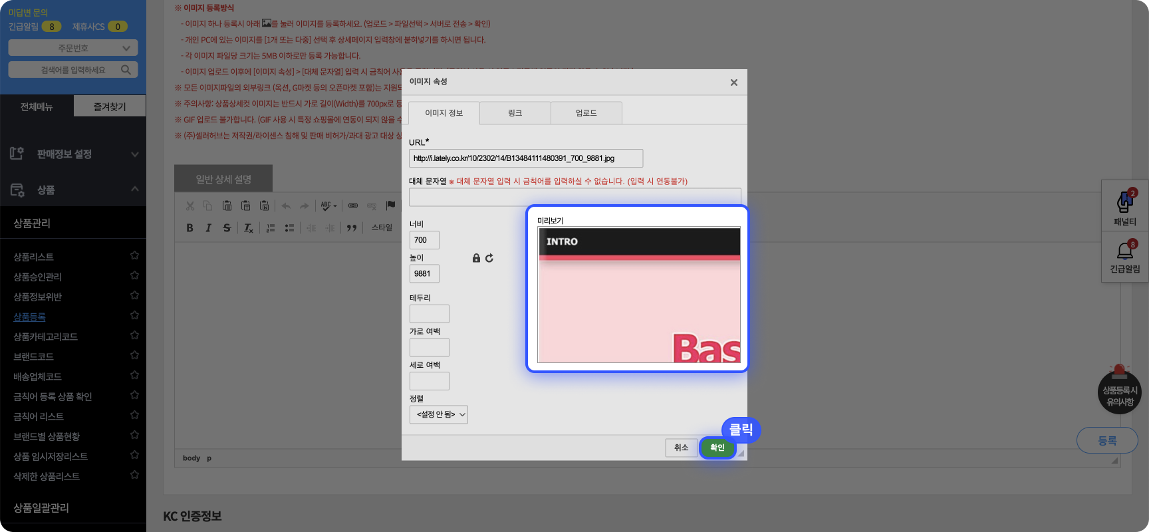Open the 주문번호 dropdown
This screenshot has height=532, width=1149.
click(x=73, y=48)
